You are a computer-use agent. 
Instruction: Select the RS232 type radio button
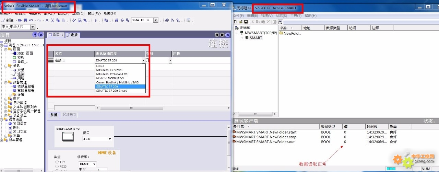click(57, 166)
